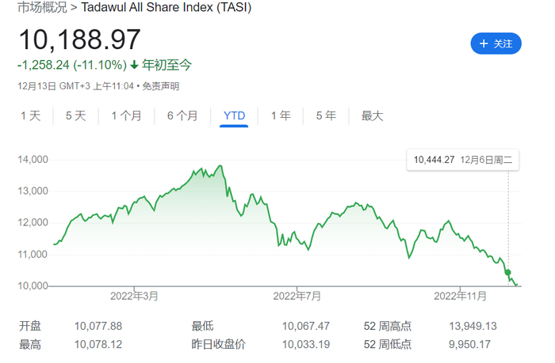
Task: Click the 12,000 y-axis label
Action: [x=33, y=222]
